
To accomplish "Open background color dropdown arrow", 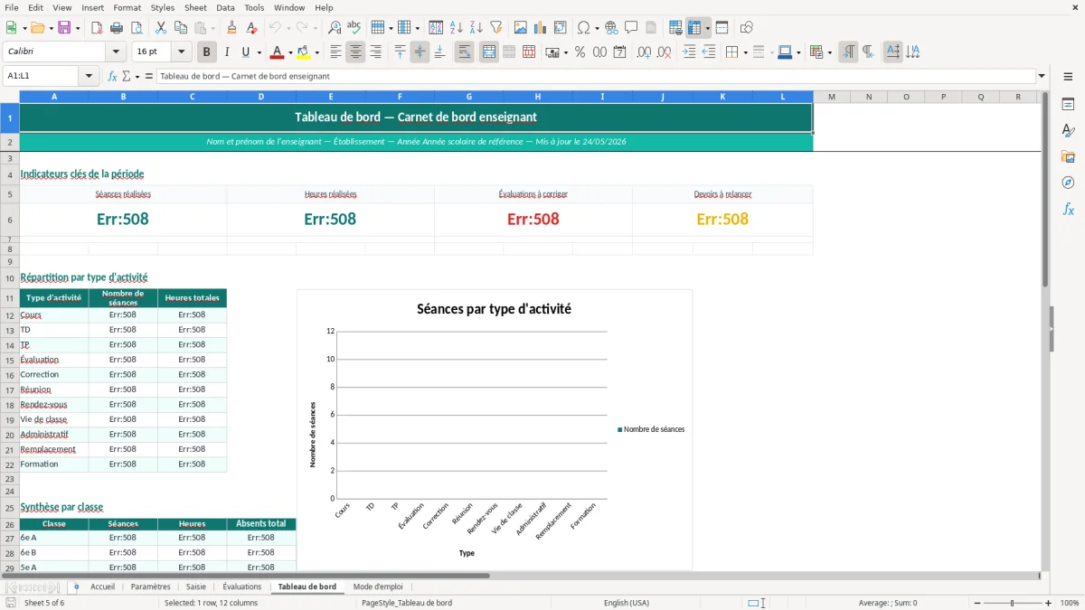I will [316, 52].
